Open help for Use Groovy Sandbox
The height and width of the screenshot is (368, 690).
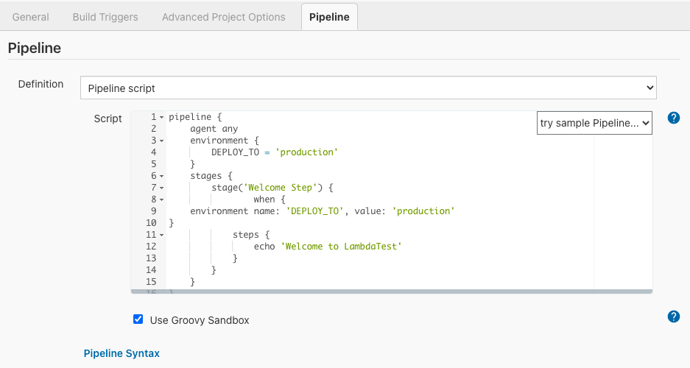(673, 316)
